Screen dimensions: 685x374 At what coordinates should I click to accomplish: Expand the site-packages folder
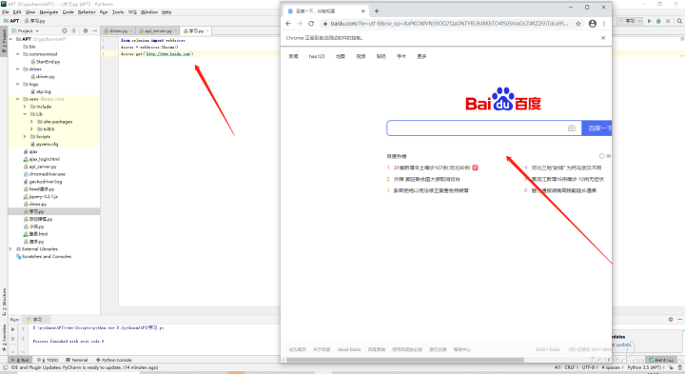tap(31, 122)
